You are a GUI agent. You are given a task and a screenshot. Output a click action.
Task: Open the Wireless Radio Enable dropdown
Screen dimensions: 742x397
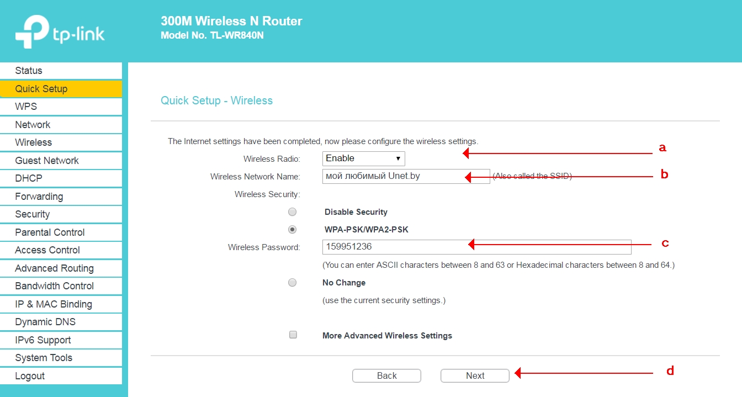364,158
